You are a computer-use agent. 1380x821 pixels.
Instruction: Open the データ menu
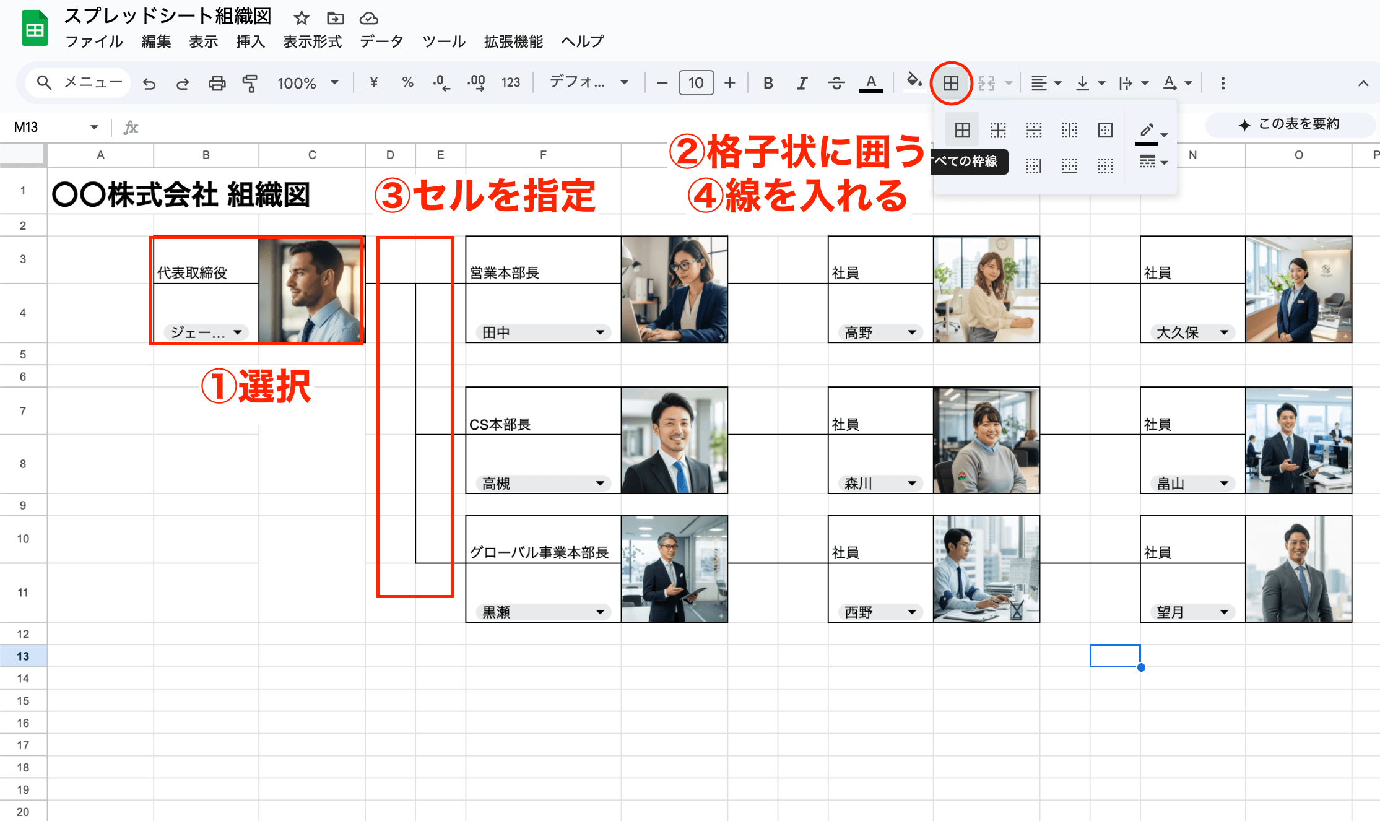pos(381,41)
